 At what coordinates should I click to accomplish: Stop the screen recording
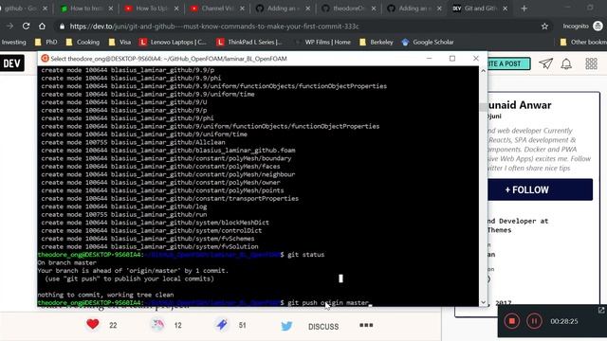tap(512, 321)
